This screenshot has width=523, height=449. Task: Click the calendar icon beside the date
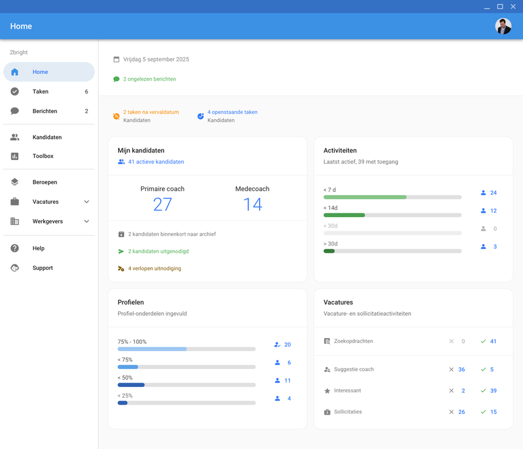116,60
